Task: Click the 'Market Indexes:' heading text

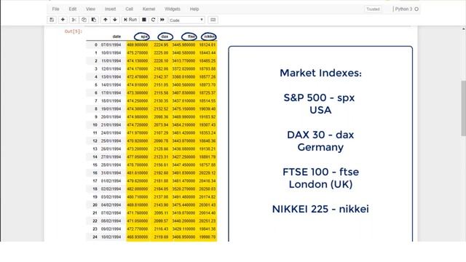Action: pyautogui.click(x=320, y=73)
